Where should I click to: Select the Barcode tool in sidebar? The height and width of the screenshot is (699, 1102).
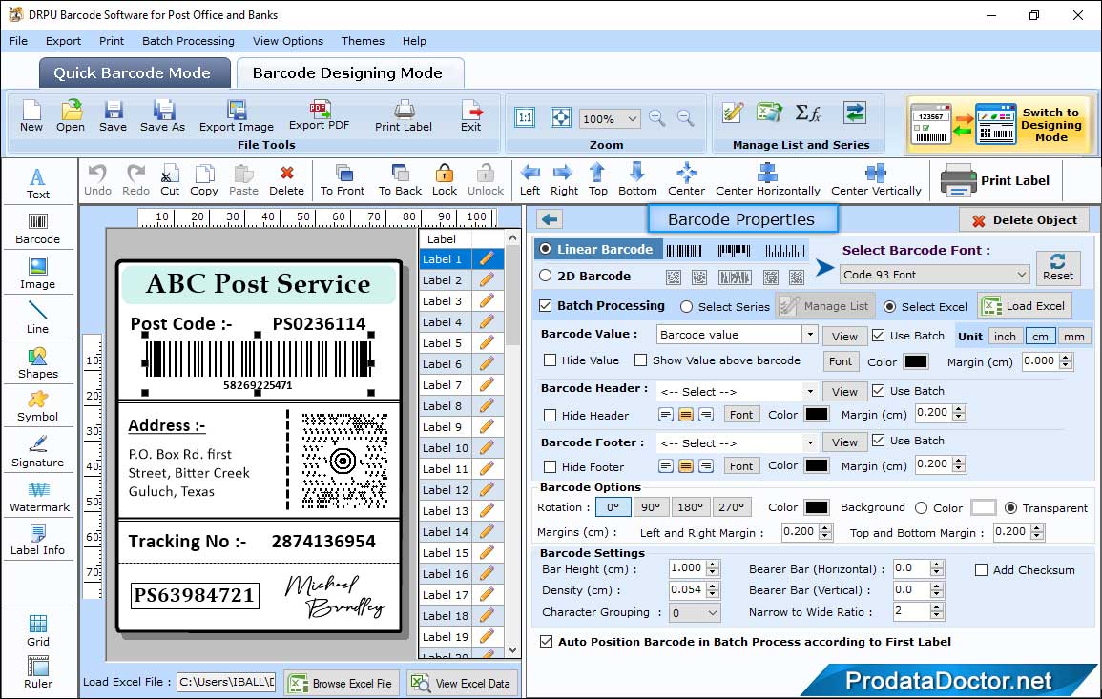tap(38, 228)
